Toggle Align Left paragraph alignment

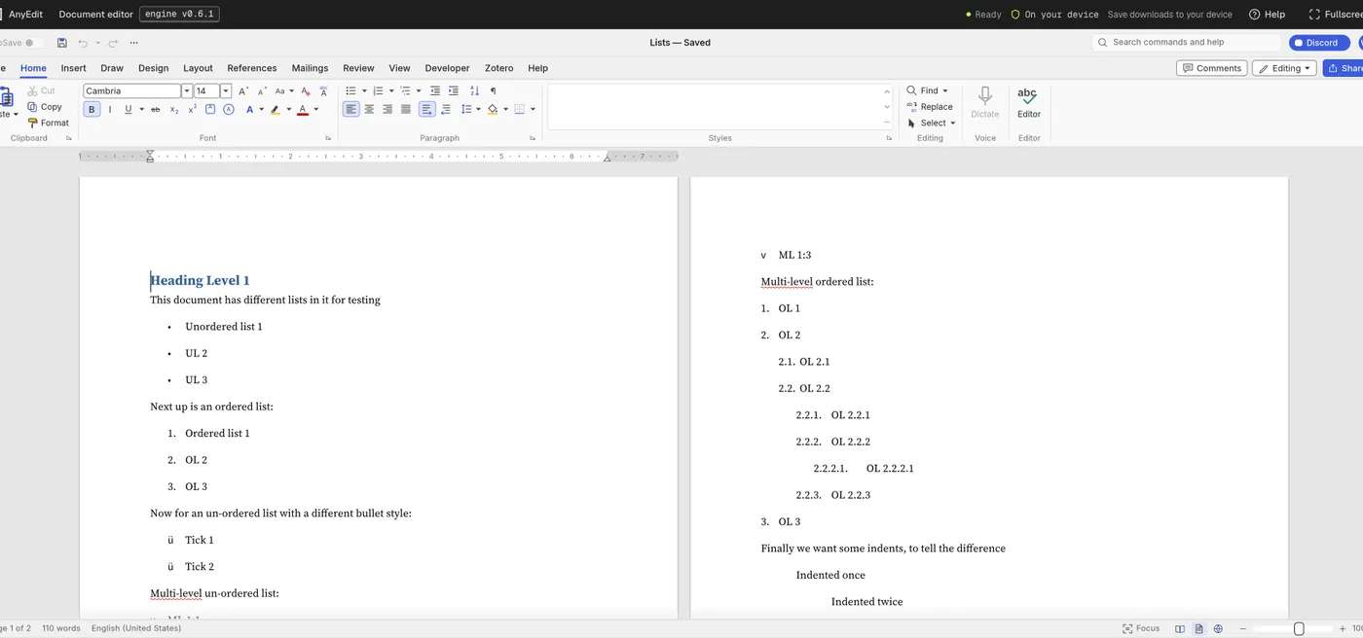[x=350, y=110]
